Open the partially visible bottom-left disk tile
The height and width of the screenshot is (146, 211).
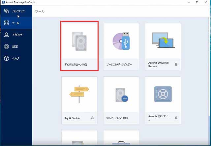click(79, 138)
